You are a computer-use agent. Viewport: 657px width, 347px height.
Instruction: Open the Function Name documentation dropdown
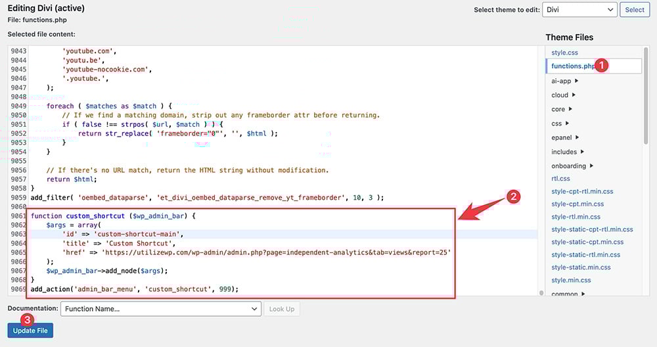[161, 309]
